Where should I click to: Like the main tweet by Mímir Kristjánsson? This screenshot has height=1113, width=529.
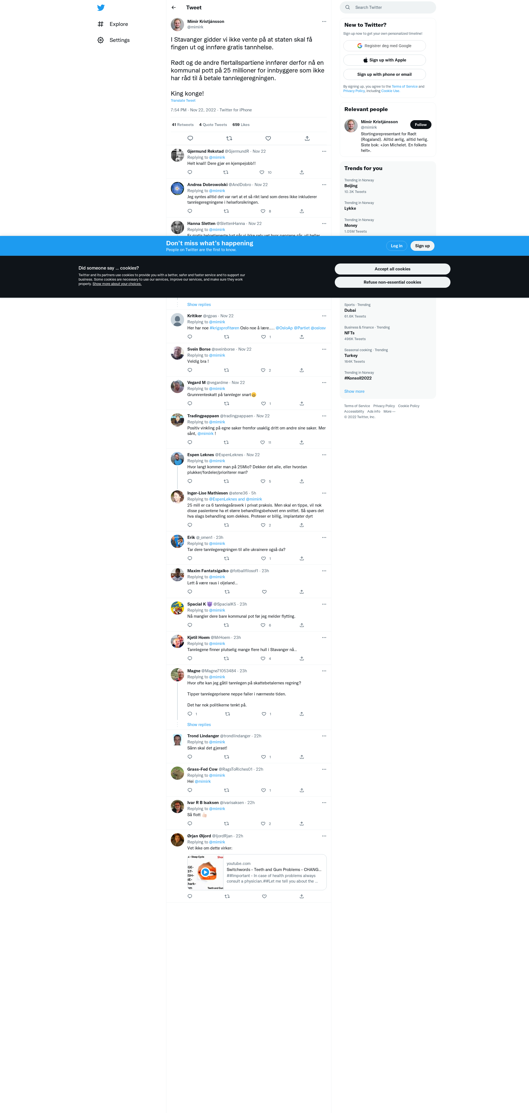click(x=268, y=138)
